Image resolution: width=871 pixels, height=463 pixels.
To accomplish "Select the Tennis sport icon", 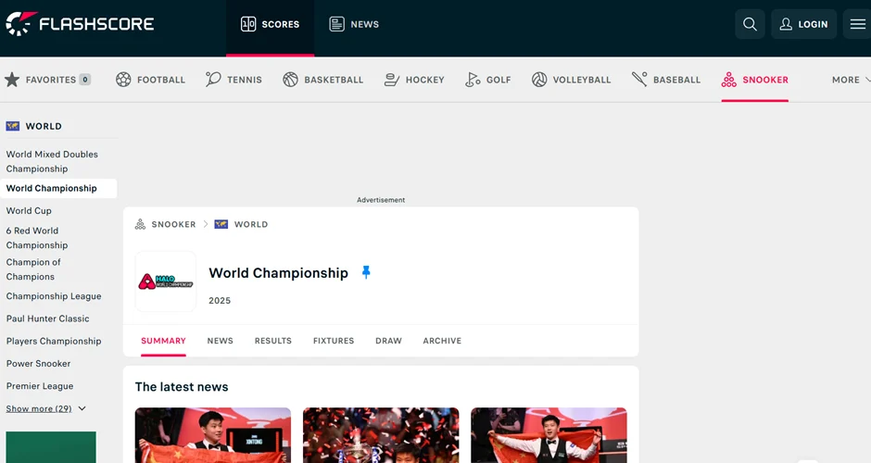I will click(x=213, y=80).
